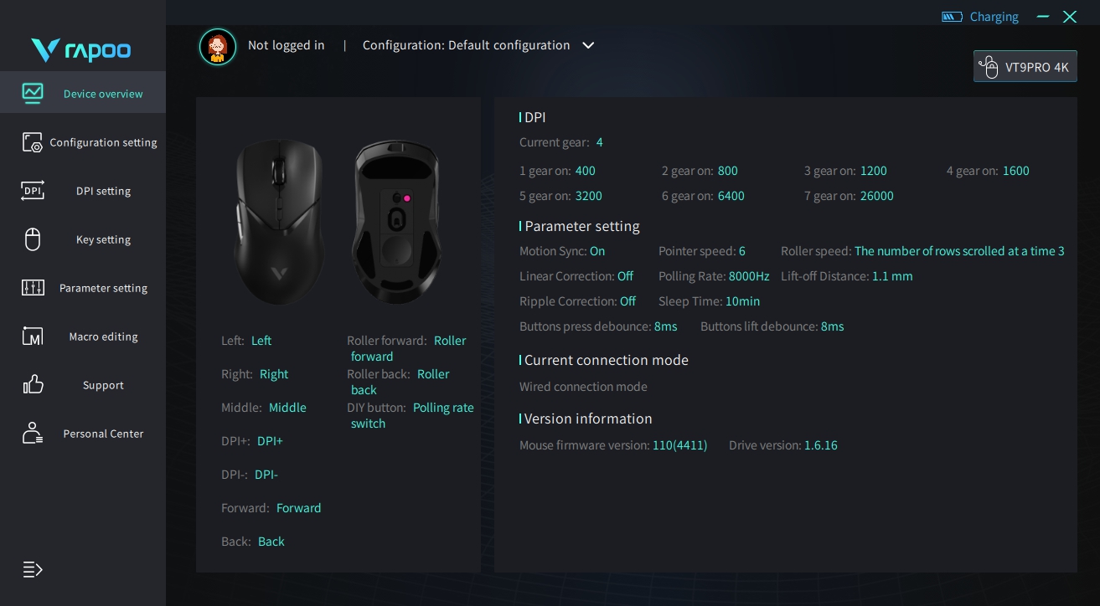Click the underside mouse image
This screenshot has width=1100, height=606.
(x=397, y=222)
